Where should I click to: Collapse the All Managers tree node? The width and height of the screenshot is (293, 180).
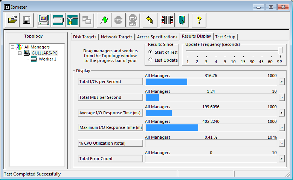tap(12, 47)
